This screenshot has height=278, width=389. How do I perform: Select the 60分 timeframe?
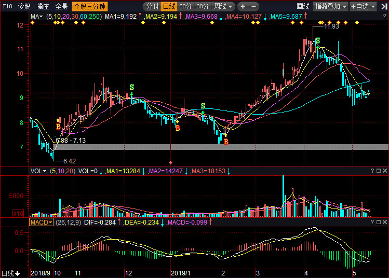point(185,7)
